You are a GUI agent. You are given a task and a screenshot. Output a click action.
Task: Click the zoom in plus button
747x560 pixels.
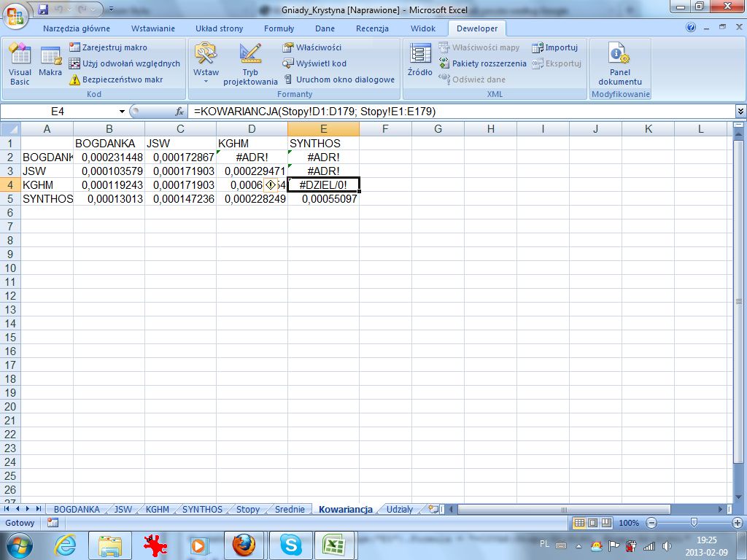738,523
